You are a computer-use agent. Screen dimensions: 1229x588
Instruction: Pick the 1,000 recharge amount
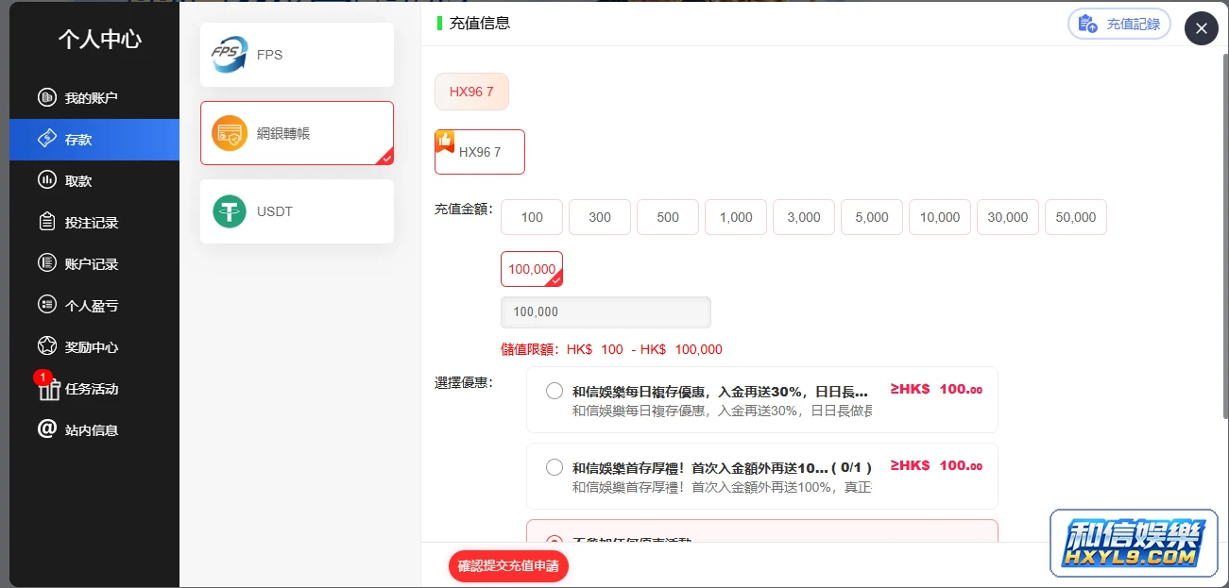point(736,217)
